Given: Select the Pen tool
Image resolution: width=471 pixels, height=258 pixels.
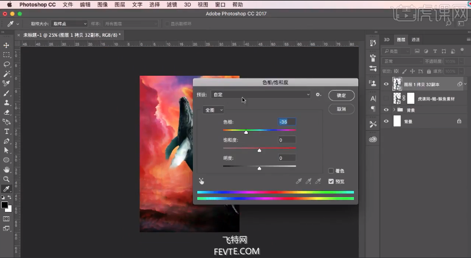Looking at the screenshot, I should (x=6, y=141).
